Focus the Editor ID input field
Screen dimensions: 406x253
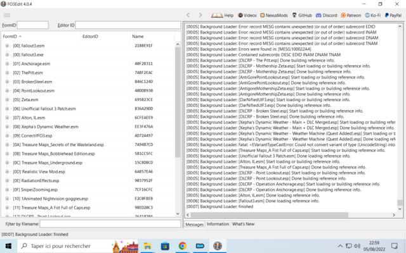click(x=128, y=25)
